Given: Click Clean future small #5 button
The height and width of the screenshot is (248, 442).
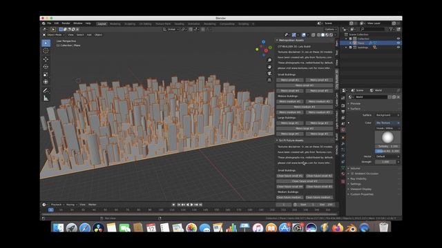Looking at the screenshot, I should coord(319,187).
